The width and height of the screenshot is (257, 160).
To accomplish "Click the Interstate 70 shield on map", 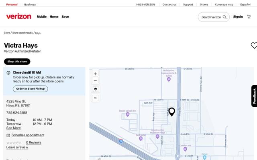I will [121, 141].
